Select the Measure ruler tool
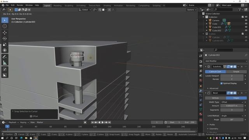Image resolution: width=249 pixels, height=140 pixels. click(x=5, y=63)
